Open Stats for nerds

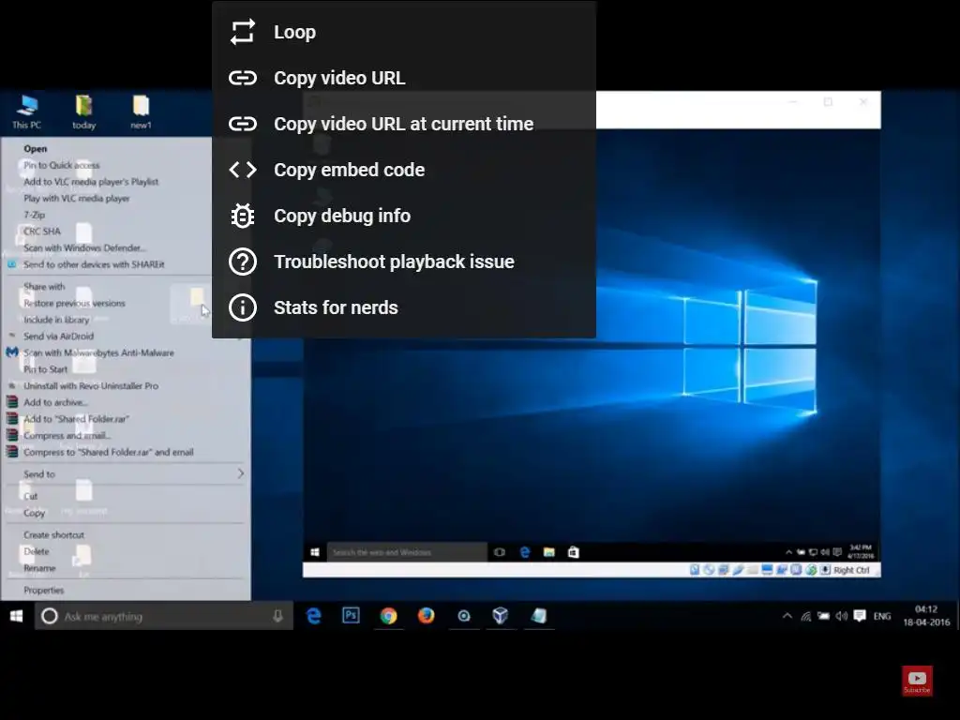point(404,307)
